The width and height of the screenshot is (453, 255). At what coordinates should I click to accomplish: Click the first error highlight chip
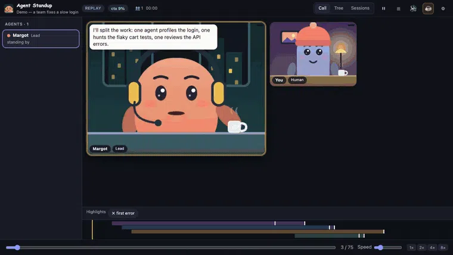(x=123, y=213)
